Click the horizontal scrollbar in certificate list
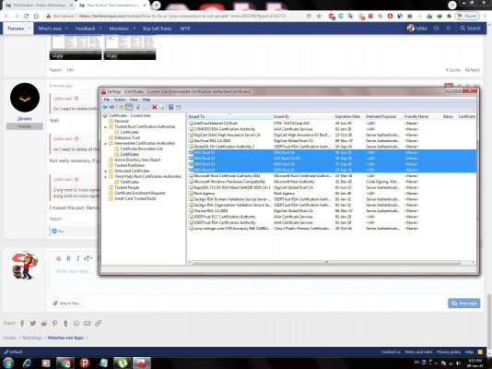This screenshot has width=492, height=369. (326, 263)
